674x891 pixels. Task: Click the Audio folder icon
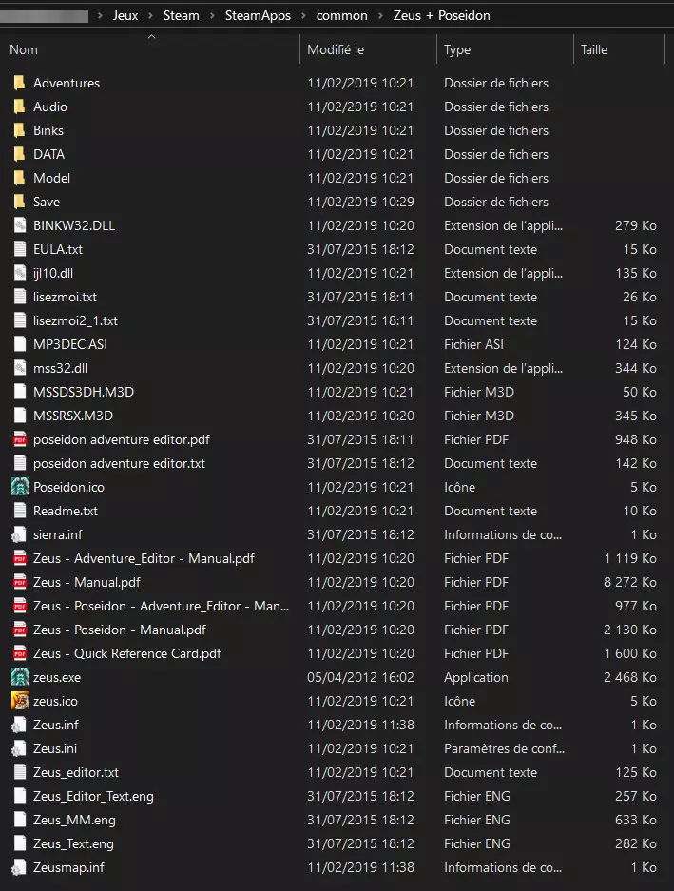(19, 107)
